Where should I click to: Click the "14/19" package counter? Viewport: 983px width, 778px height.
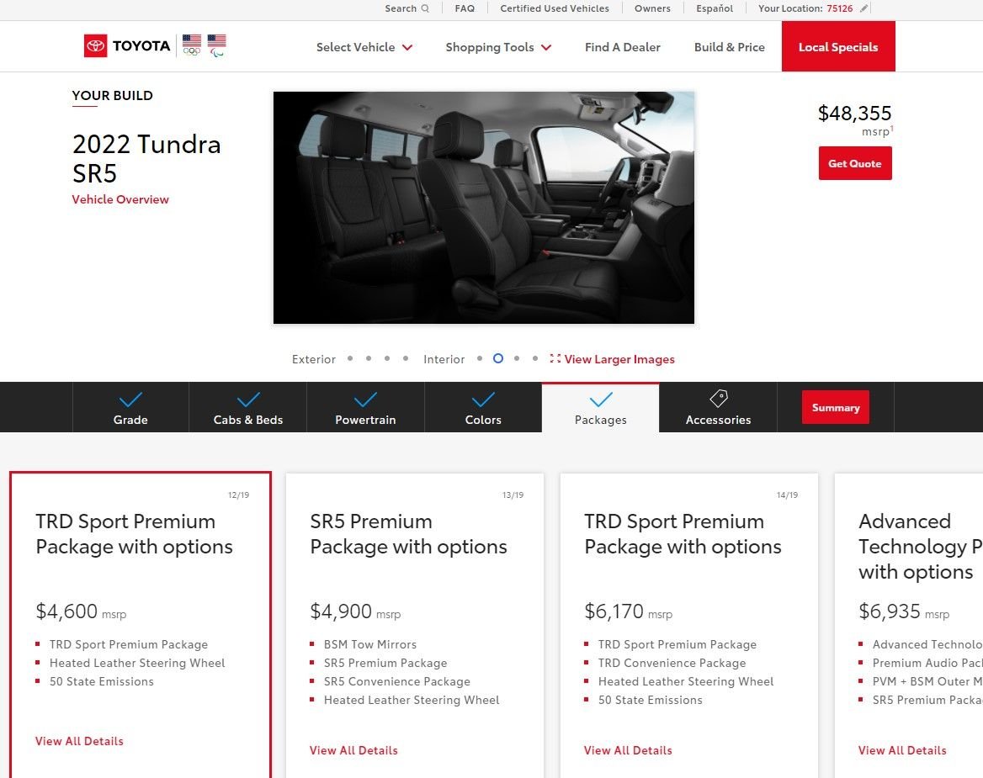pos(788,495)
